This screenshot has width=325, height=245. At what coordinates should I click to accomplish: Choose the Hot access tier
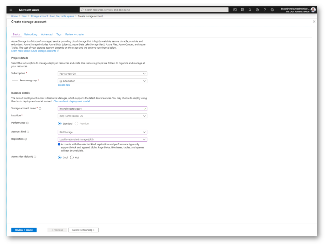tap(72, 158)
